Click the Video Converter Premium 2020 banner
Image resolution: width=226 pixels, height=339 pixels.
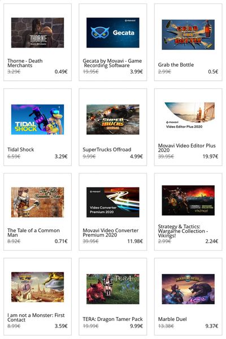coord(112,202)
